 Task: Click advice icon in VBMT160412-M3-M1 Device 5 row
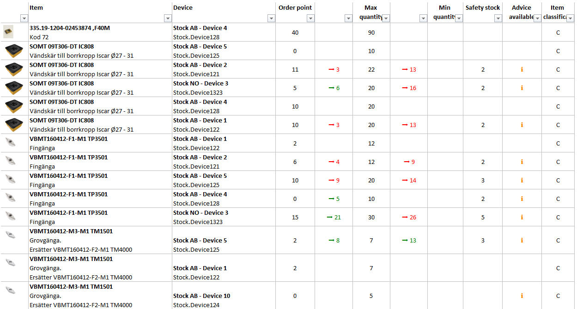522,241
